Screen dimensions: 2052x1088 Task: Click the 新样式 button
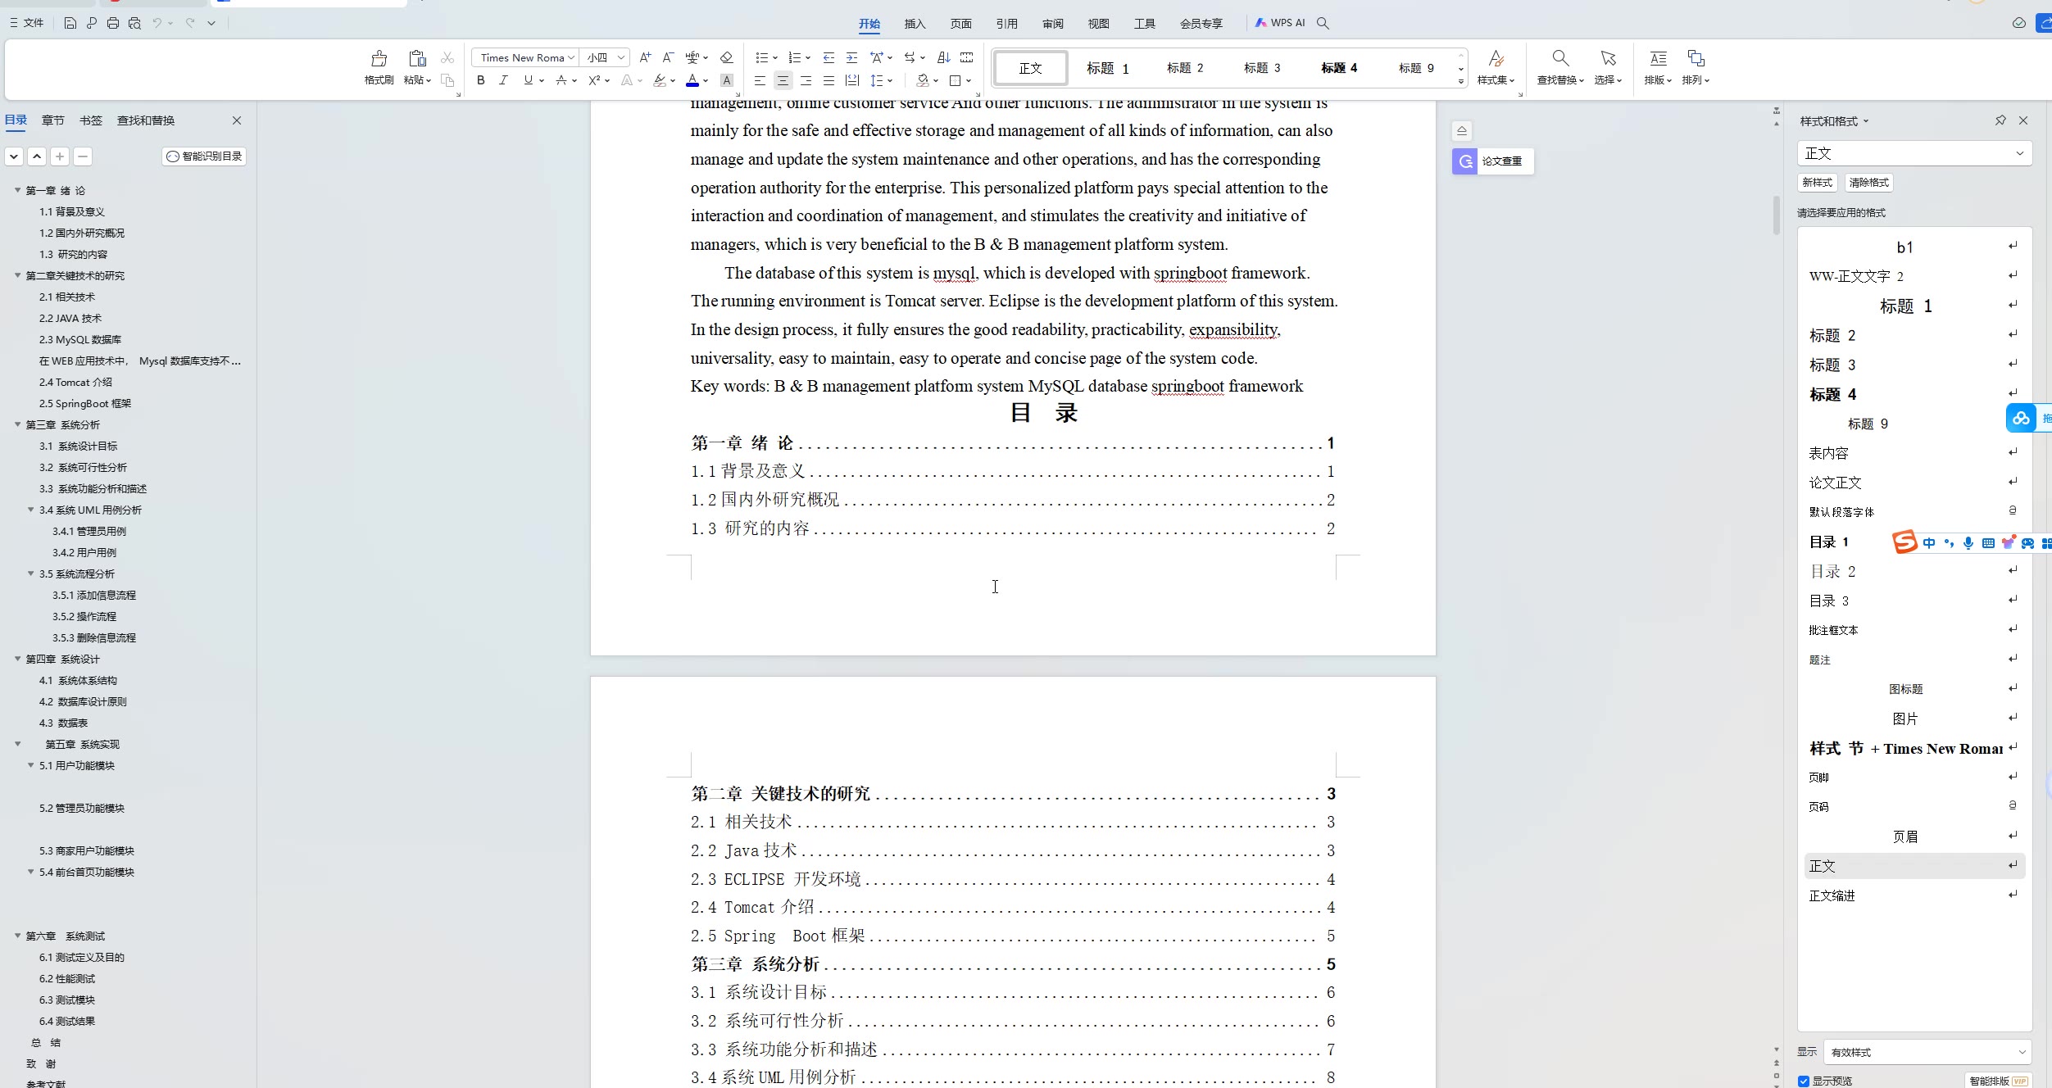point(1817,183)
